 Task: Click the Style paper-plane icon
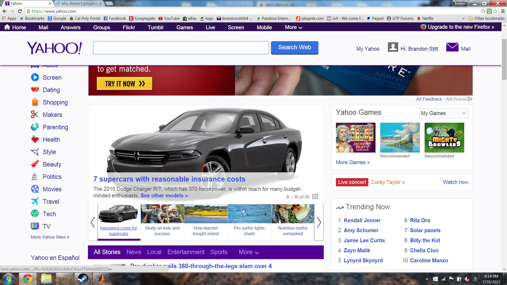click(x=35, y=152)
